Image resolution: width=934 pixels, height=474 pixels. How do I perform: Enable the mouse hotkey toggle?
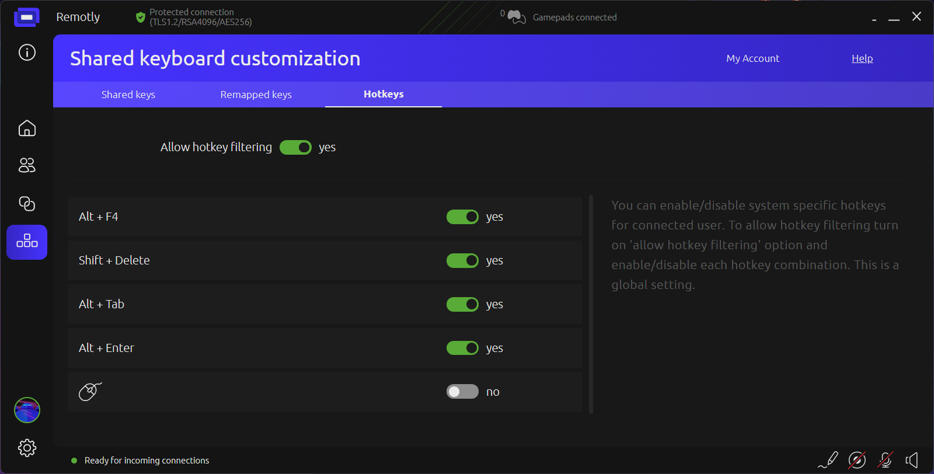(x=462, y=392)
